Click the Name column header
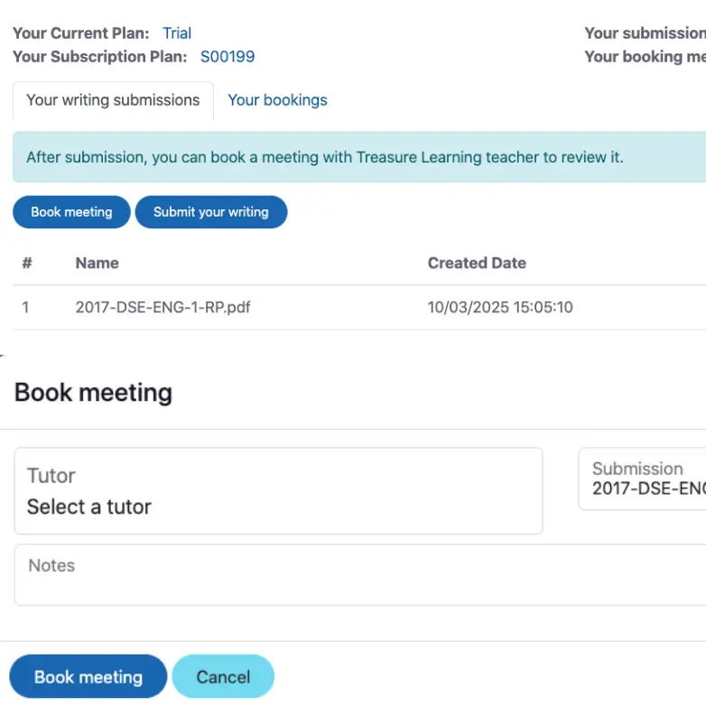Screen dimensions: 706x706 pos(98,264)
